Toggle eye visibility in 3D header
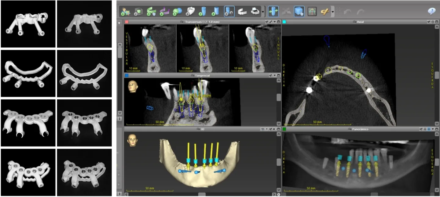 [262, 129]
